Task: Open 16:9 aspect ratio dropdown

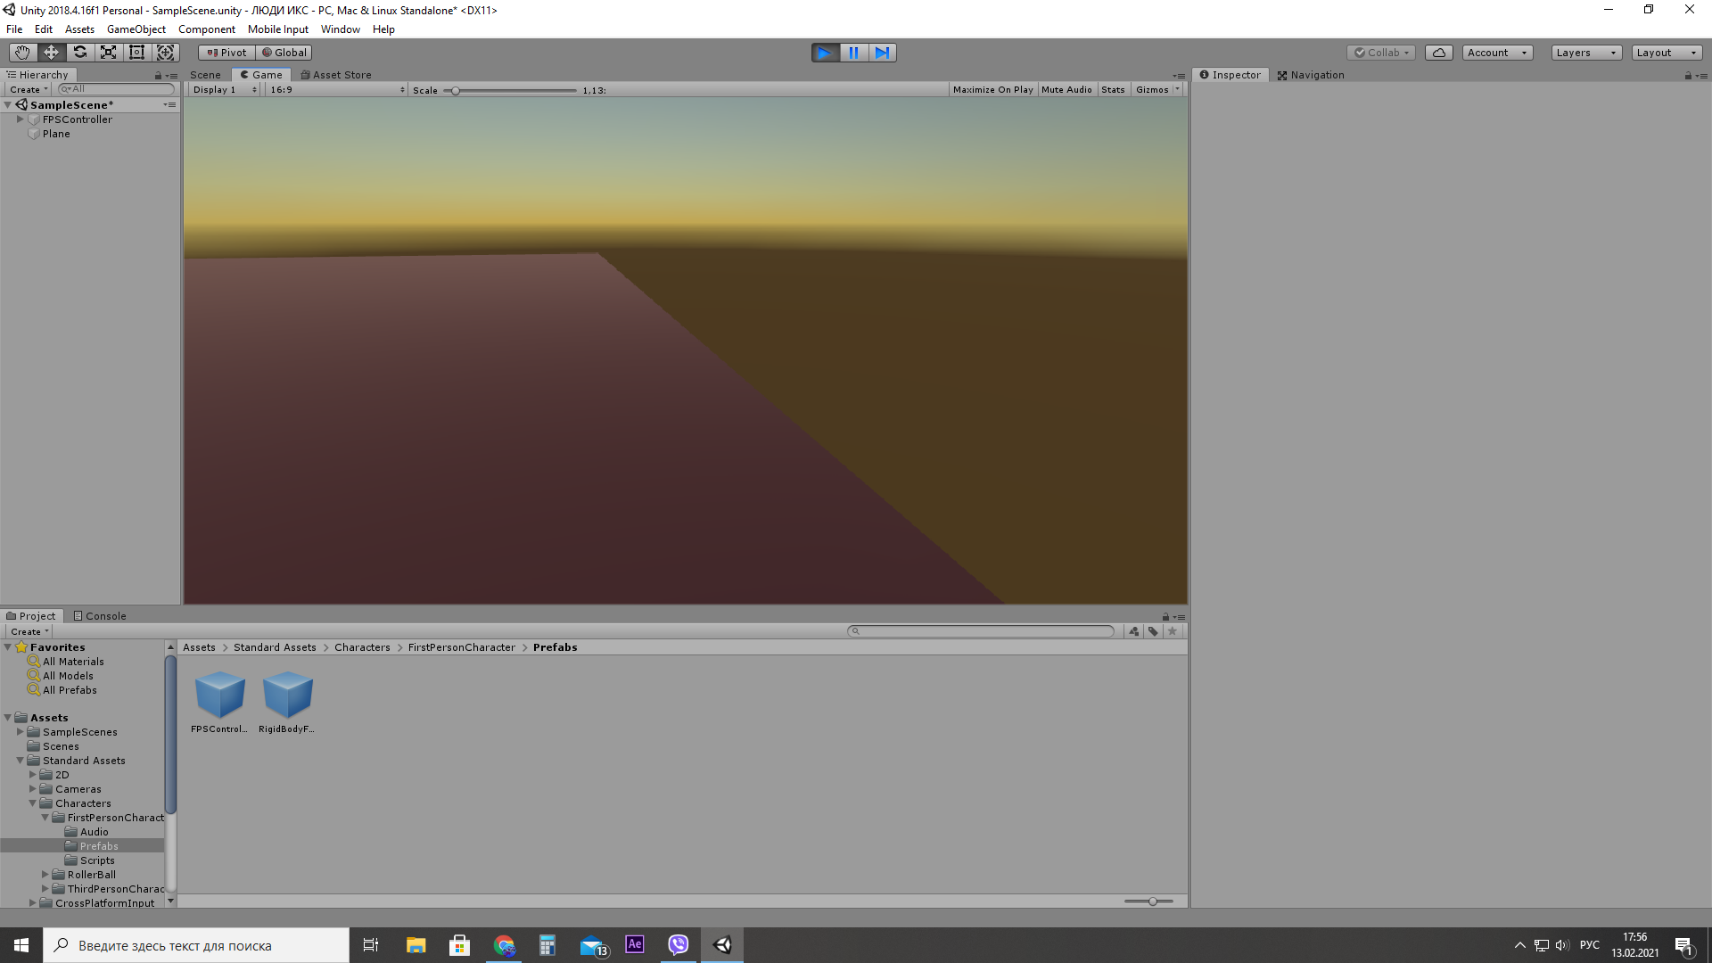Action: coord(337,90)
